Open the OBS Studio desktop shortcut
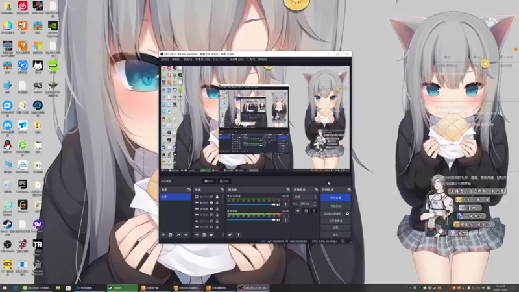This screenshot has width=519, height=292. click(7, 246)
